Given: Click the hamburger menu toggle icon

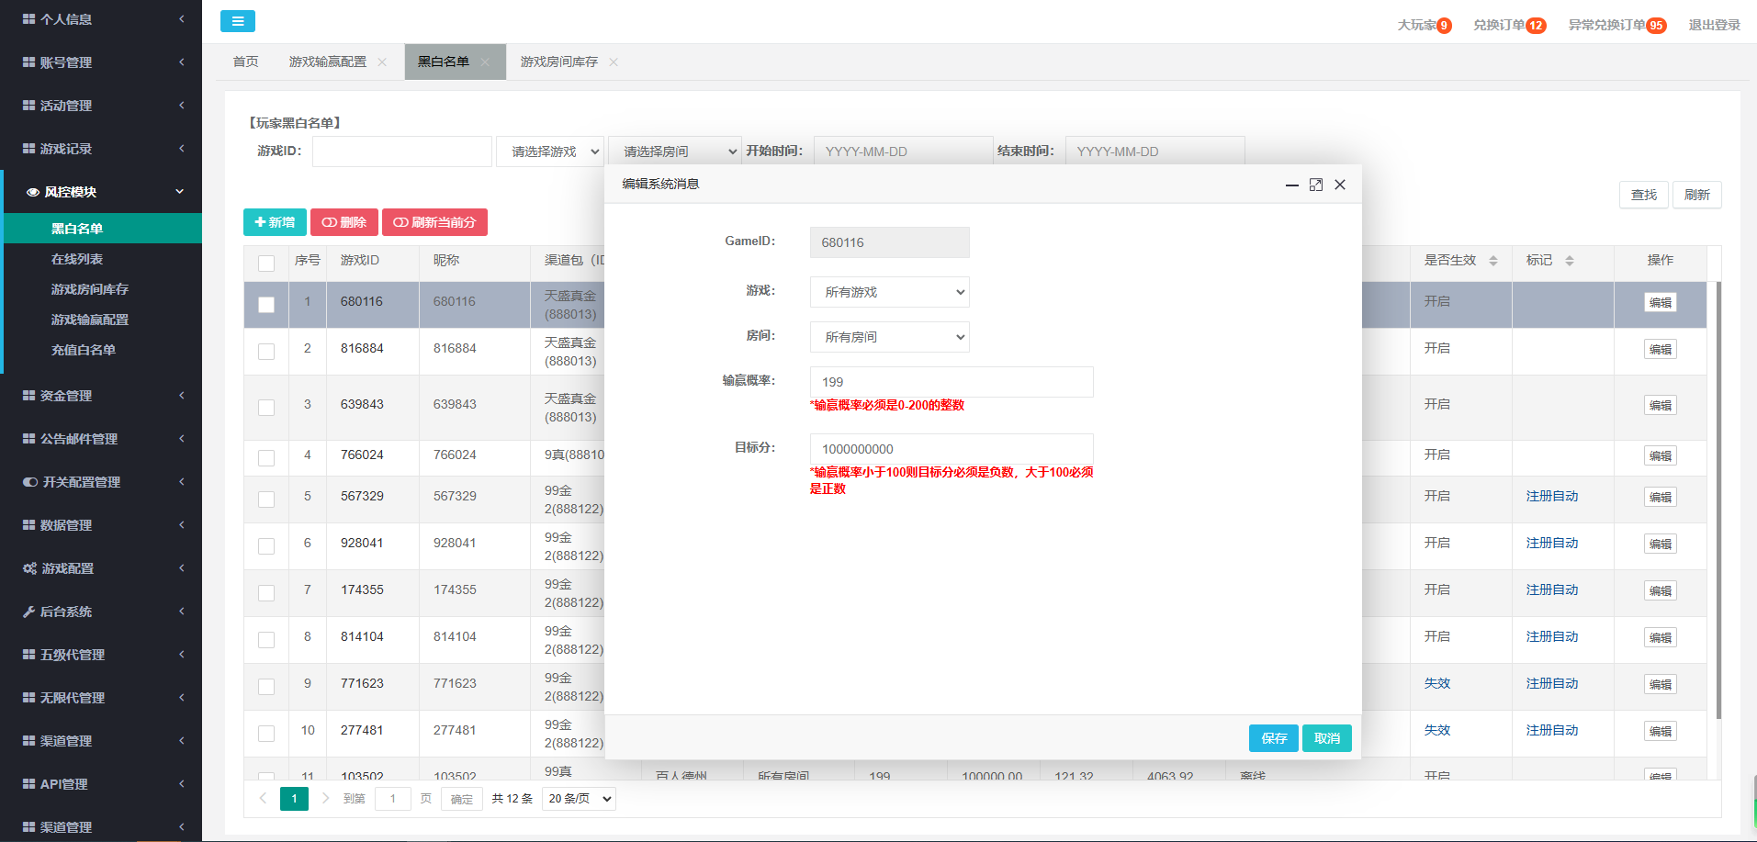Looking at the screenshot, I should (x=237, y=21).
